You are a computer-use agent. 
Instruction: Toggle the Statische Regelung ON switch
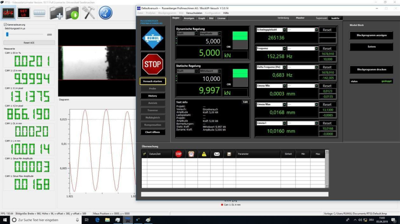tap(240, 77)
